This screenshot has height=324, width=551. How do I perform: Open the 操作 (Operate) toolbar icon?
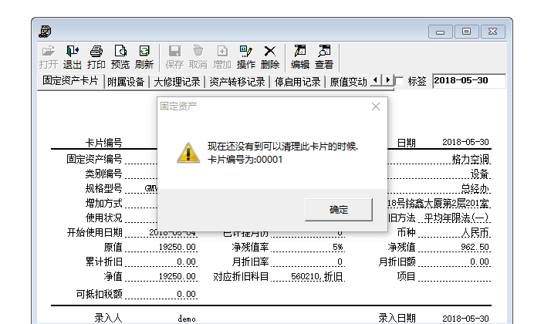[x=246, y=57]
